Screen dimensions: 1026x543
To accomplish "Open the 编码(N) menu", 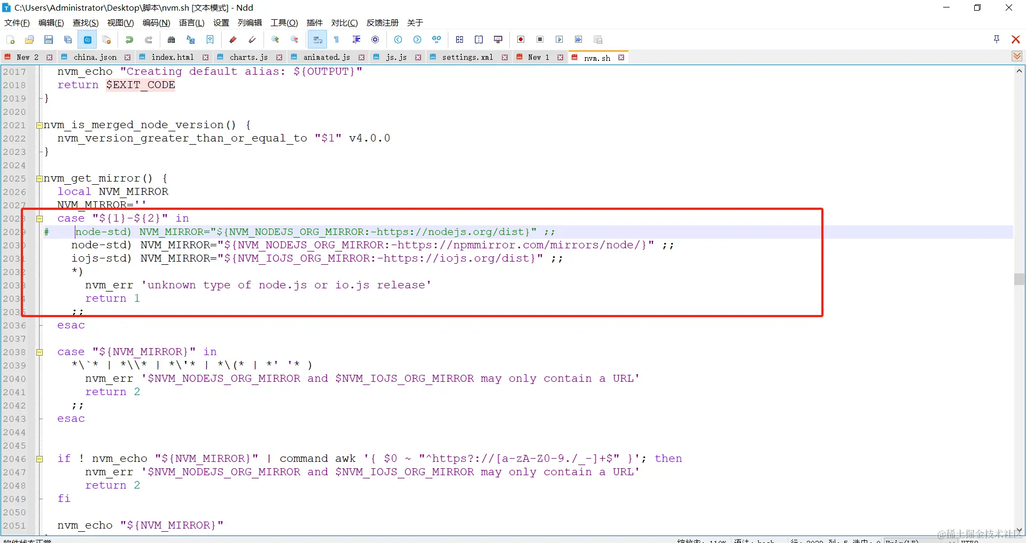I will [156, 22].
